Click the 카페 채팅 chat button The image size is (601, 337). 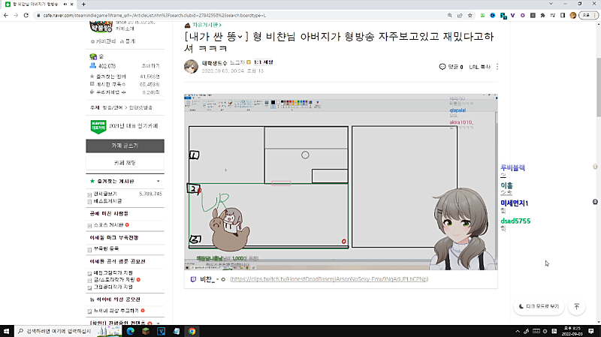pyautogui.click(x=125, y=163)
